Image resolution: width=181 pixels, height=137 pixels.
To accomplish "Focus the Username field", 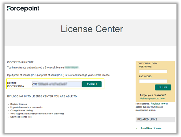I will point(153,71).
